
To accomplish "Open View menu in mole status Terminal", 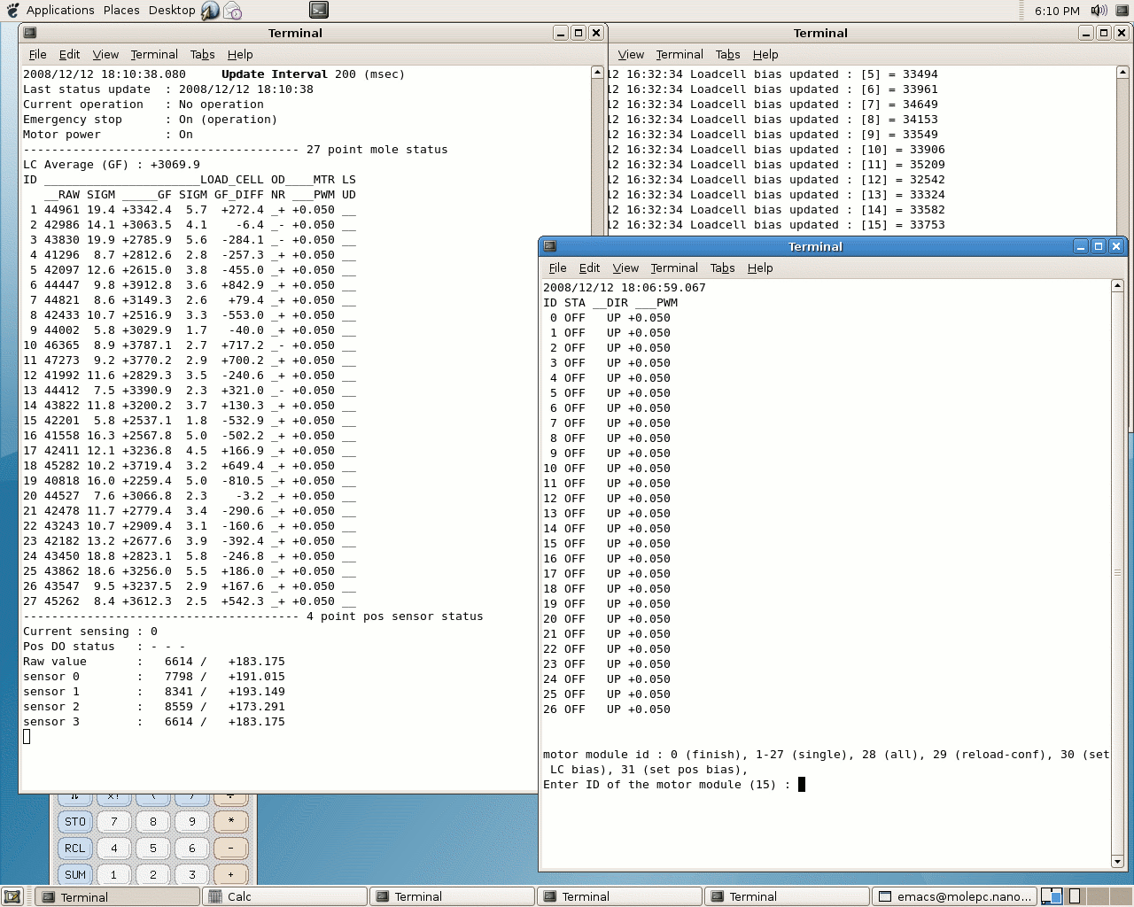I will (105, 54).
